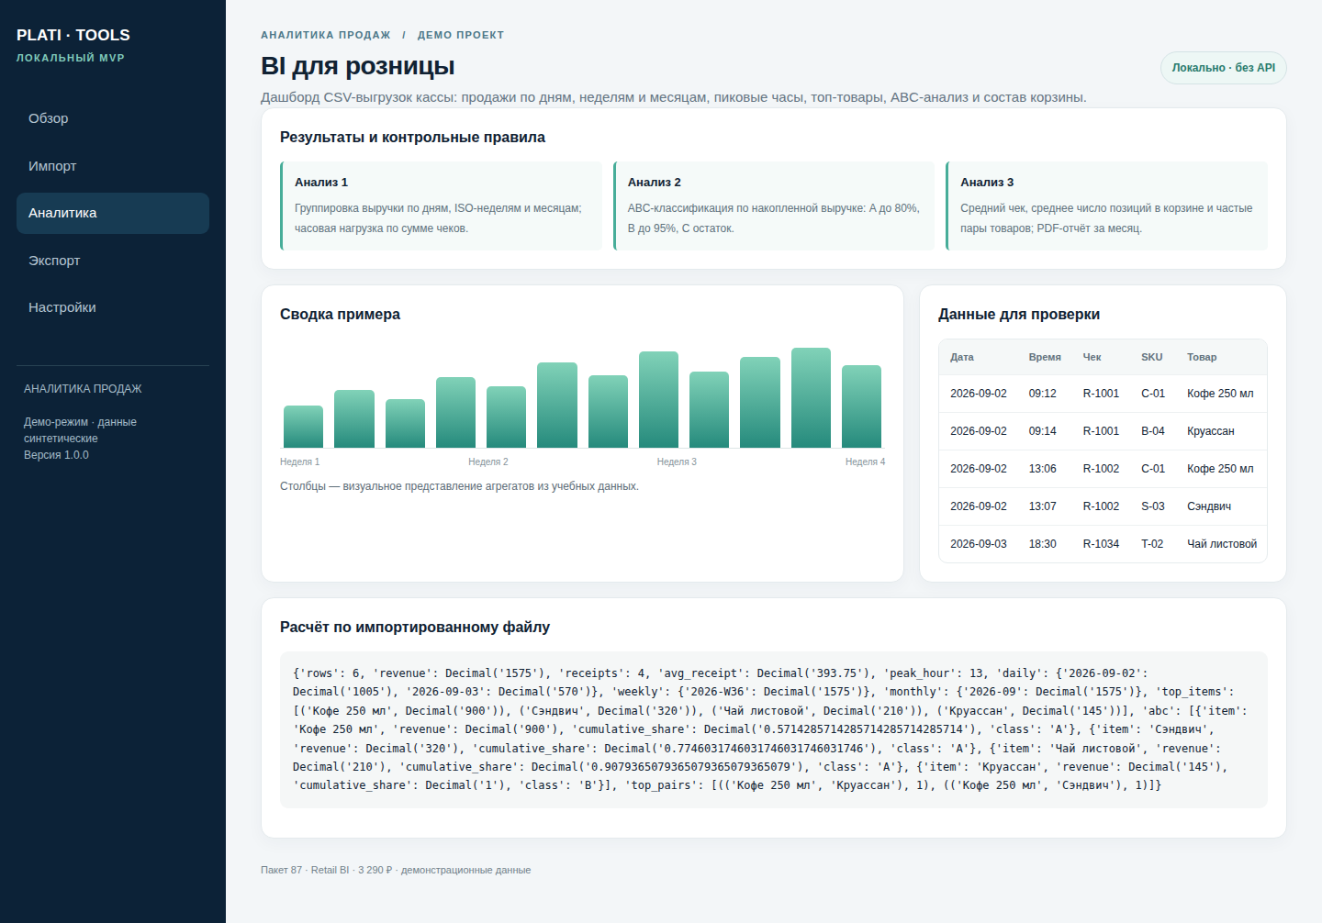Click the Сводка примера heading
The width and height of the screenshot is (1322, 923).
(x=340, y=314)
